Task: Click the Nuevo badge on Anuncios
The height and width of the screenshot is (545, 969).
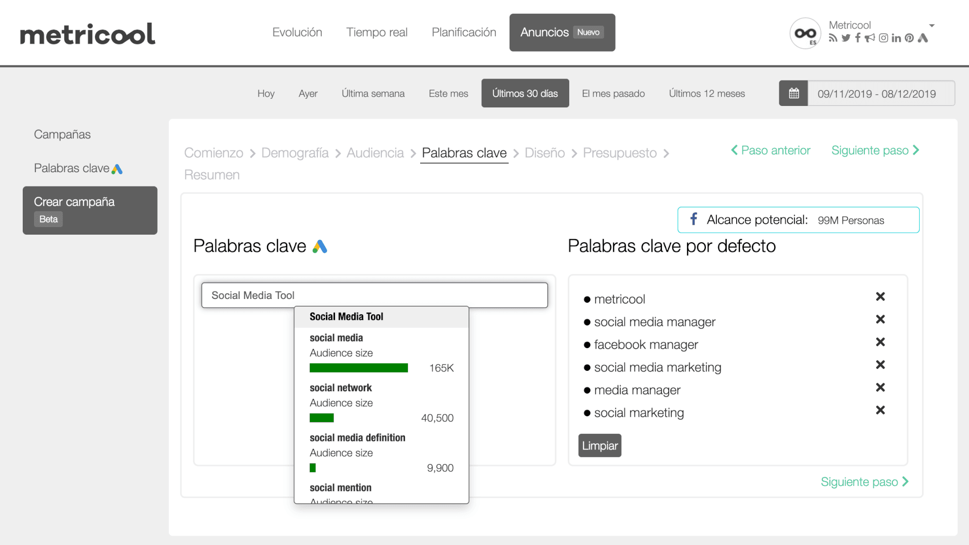Action: [588, 32]
